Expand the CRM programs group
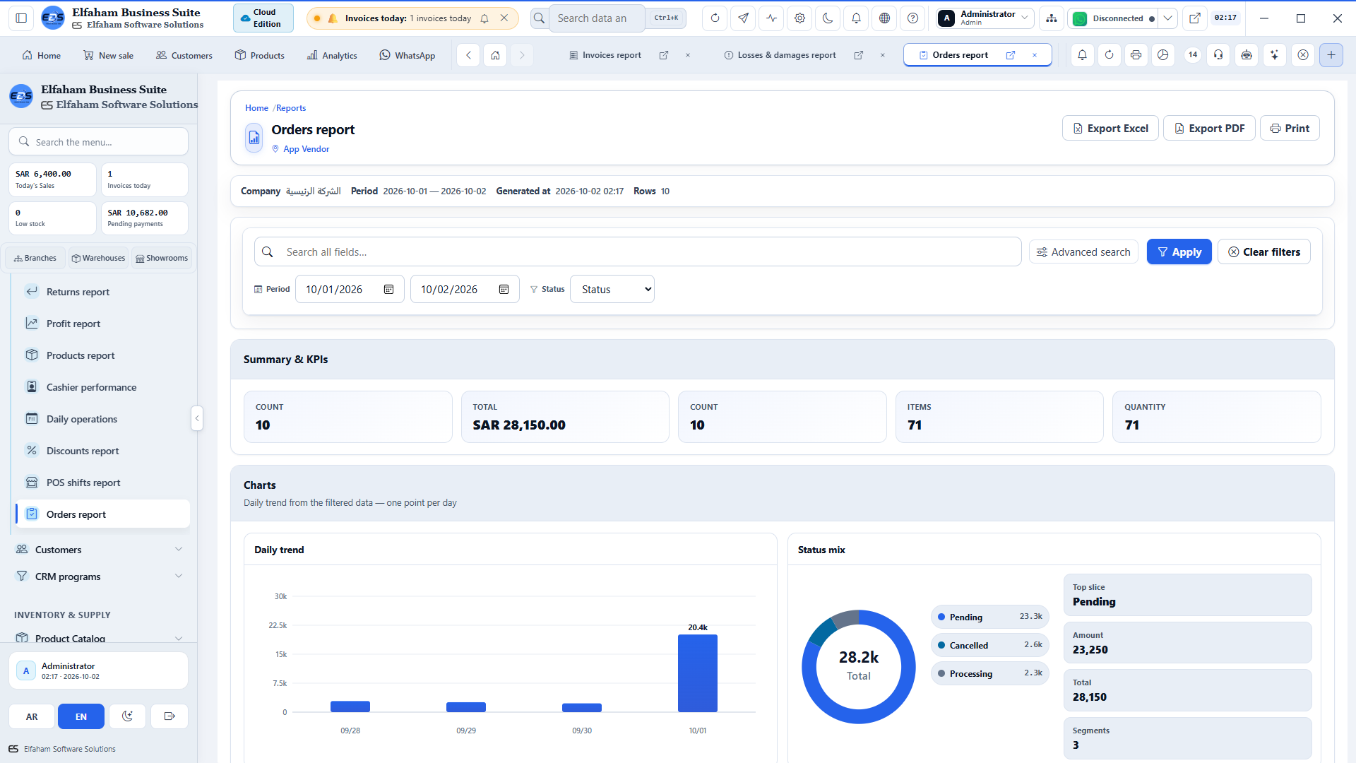The image size is (1356, 763). pyautogui.click(x=99, y=576)
